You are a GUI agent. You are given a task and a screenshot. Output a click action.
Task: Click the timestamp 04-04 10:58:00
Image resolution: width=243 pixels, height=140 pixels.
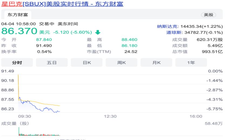[x=18, y=24]
